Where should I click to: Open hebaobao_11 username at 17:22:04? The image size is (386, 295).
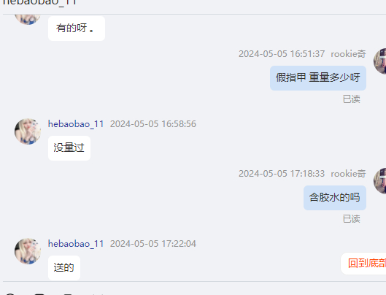[76, 244]
